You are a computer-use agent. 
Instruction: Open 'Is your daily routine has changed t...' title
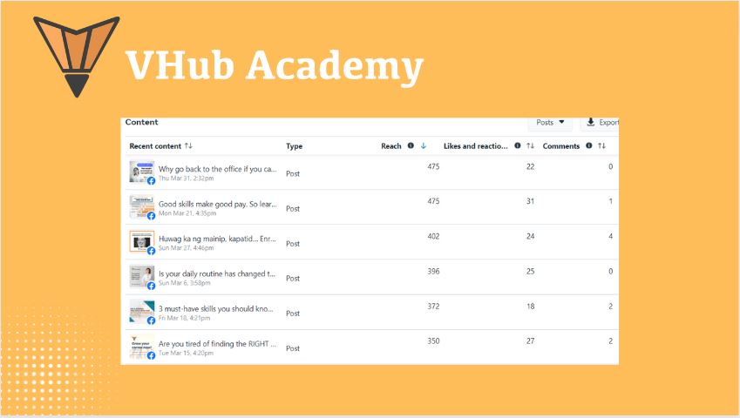point(217,273)
